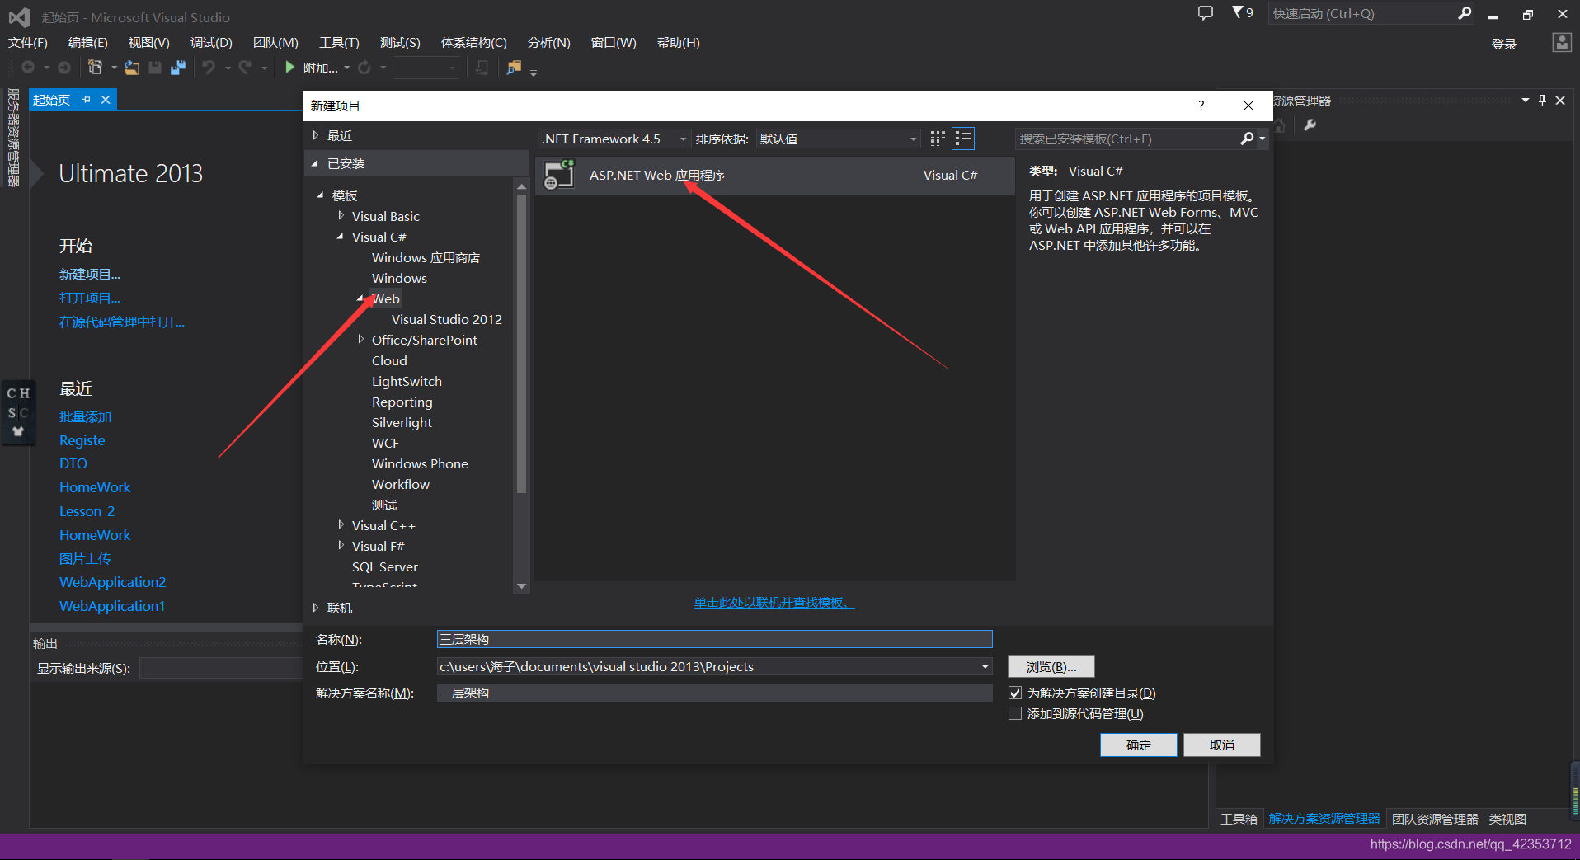This screenshot has height=860, width=1580.
Task: Click the 搜索已安装模板 search field
Action: [1126, 139]
